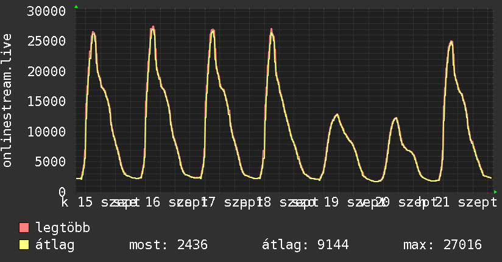Click the '15' date label on x-axis
Image resolution: width=502 pixels, height=262 pixels.
tap(85, 202)
